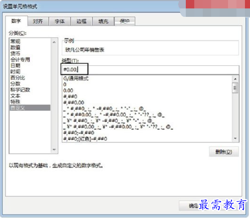Click the 类型 input field with #0.00
The width and height of the screenshot is (250, 218).
pyautogui.click(x=150, y=69)
